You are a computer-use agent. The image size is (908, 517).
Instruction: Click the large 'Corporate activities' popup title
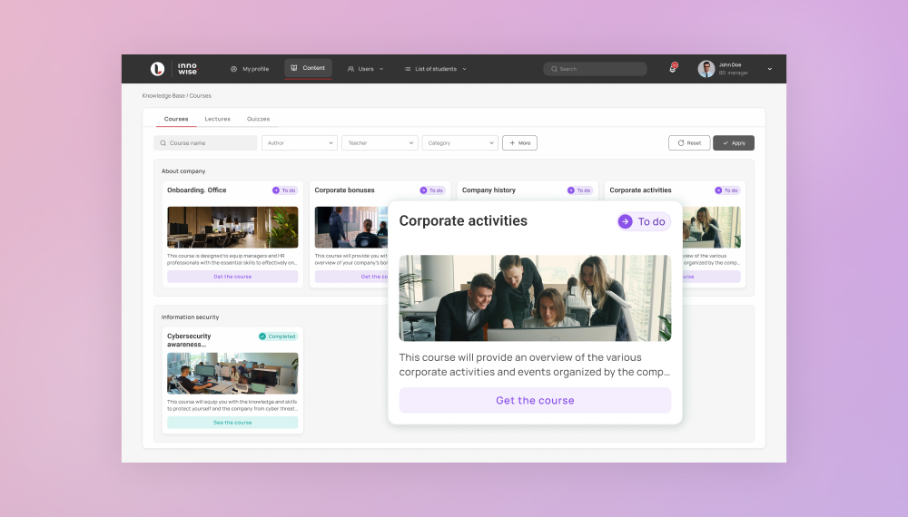tap(463, 221)
